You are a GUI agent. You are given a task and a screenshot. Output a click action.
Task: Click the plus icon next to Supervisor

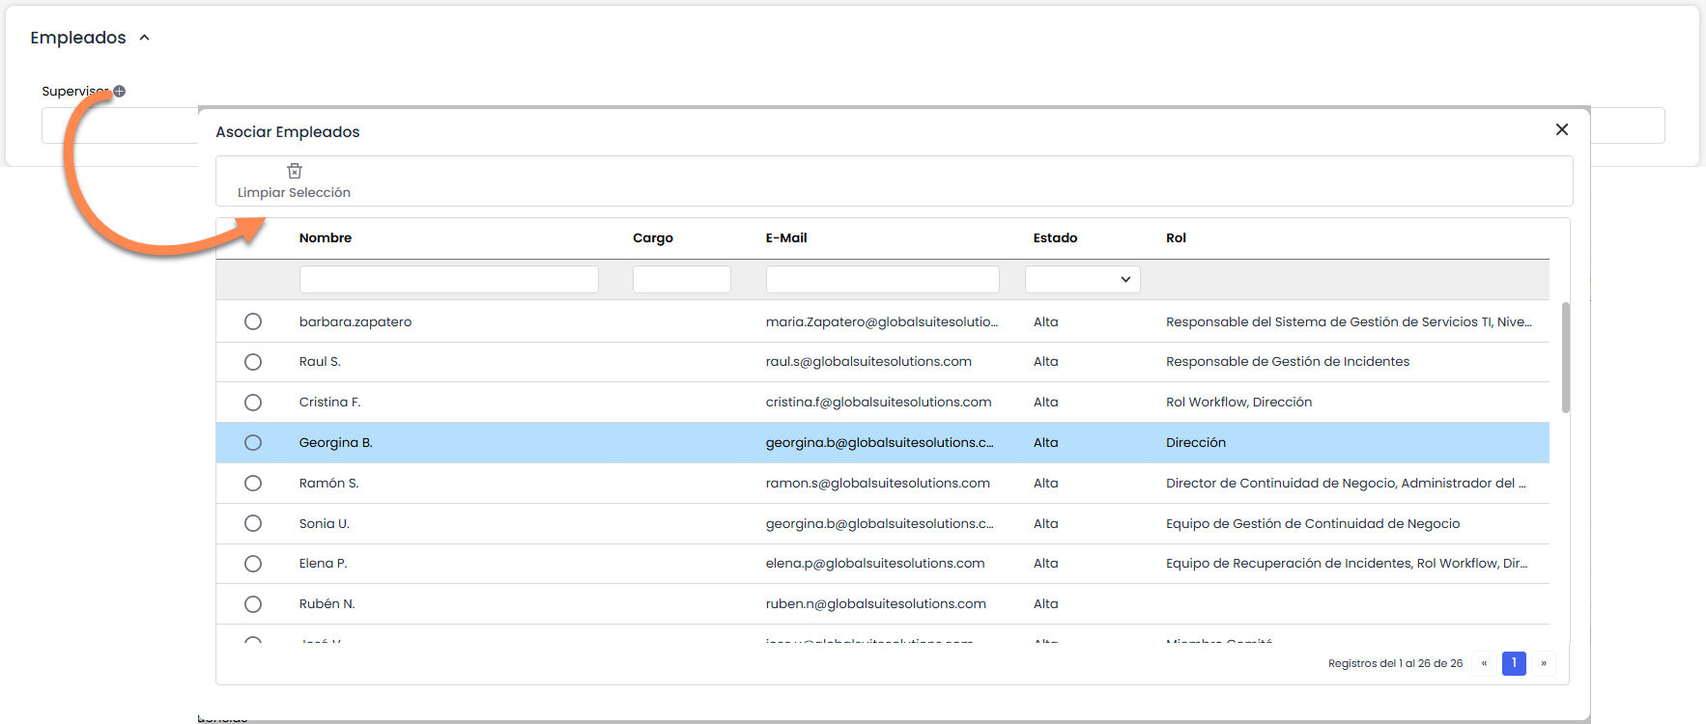pos(120,92)
